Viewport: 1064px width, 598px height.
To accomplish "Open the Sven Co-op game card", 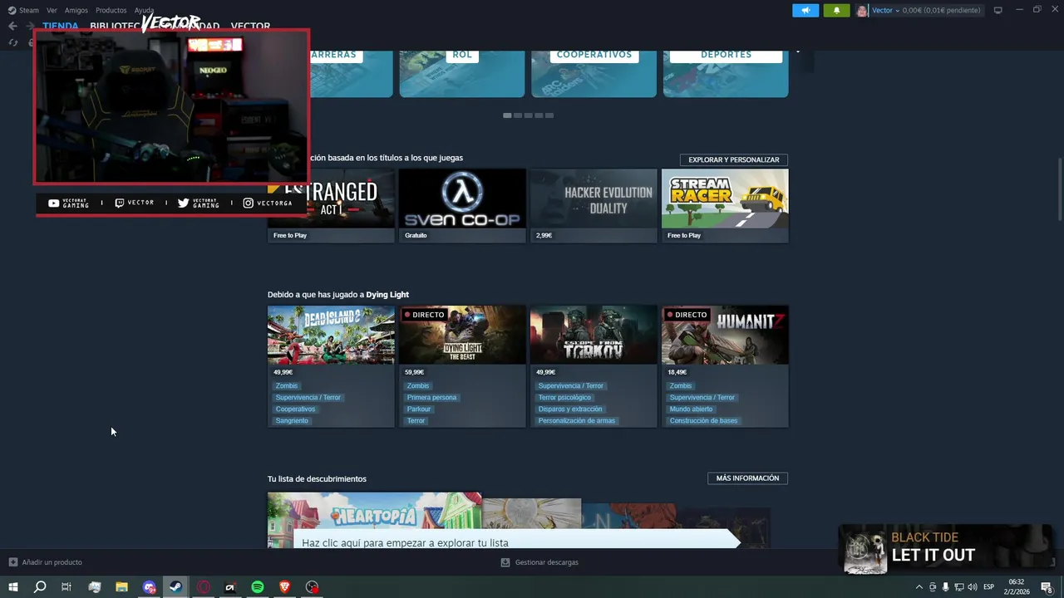I will pyautogui.click(x=462, y=205).
